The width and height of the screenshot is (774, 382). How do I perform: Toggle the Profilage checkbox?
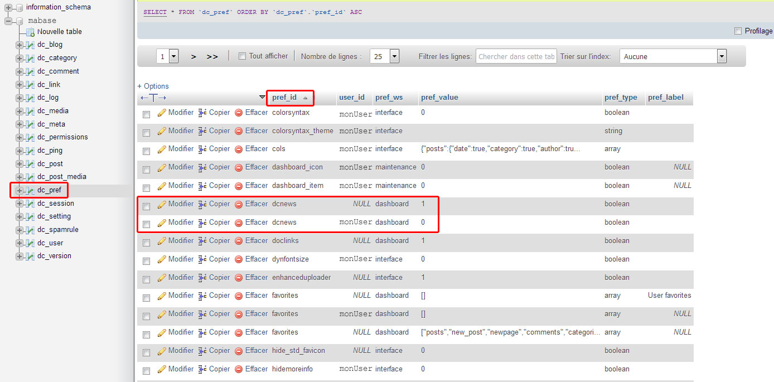point(738,31)
